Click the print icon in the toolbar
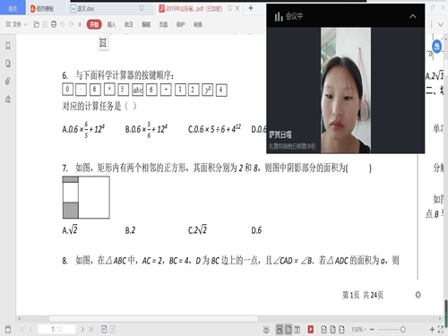 tap(54, 24)
